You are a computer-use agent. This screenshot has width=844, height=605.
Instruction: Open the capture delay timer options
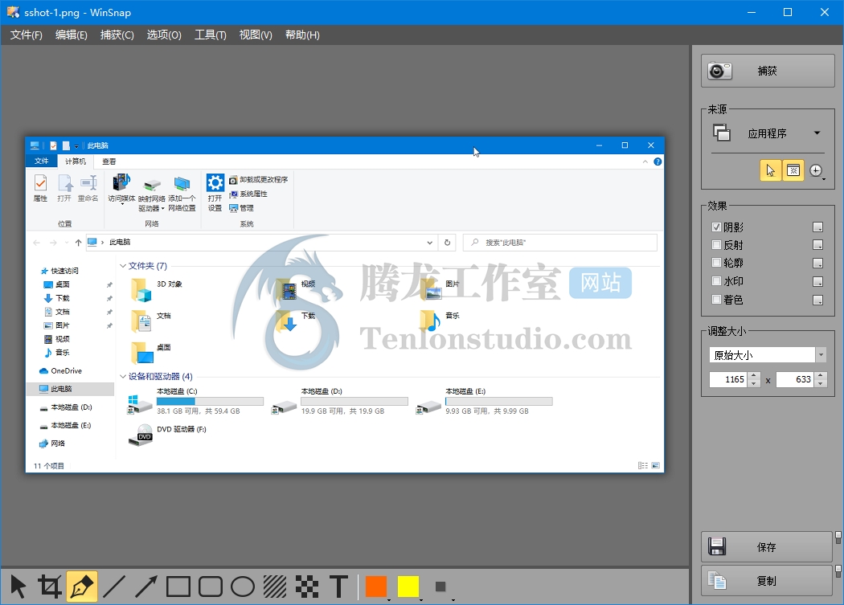pyautogui.click(x=817, y=170)
